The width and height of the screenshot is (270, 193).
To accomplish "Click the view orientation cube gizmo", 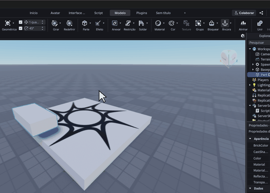I will point(229,59).
